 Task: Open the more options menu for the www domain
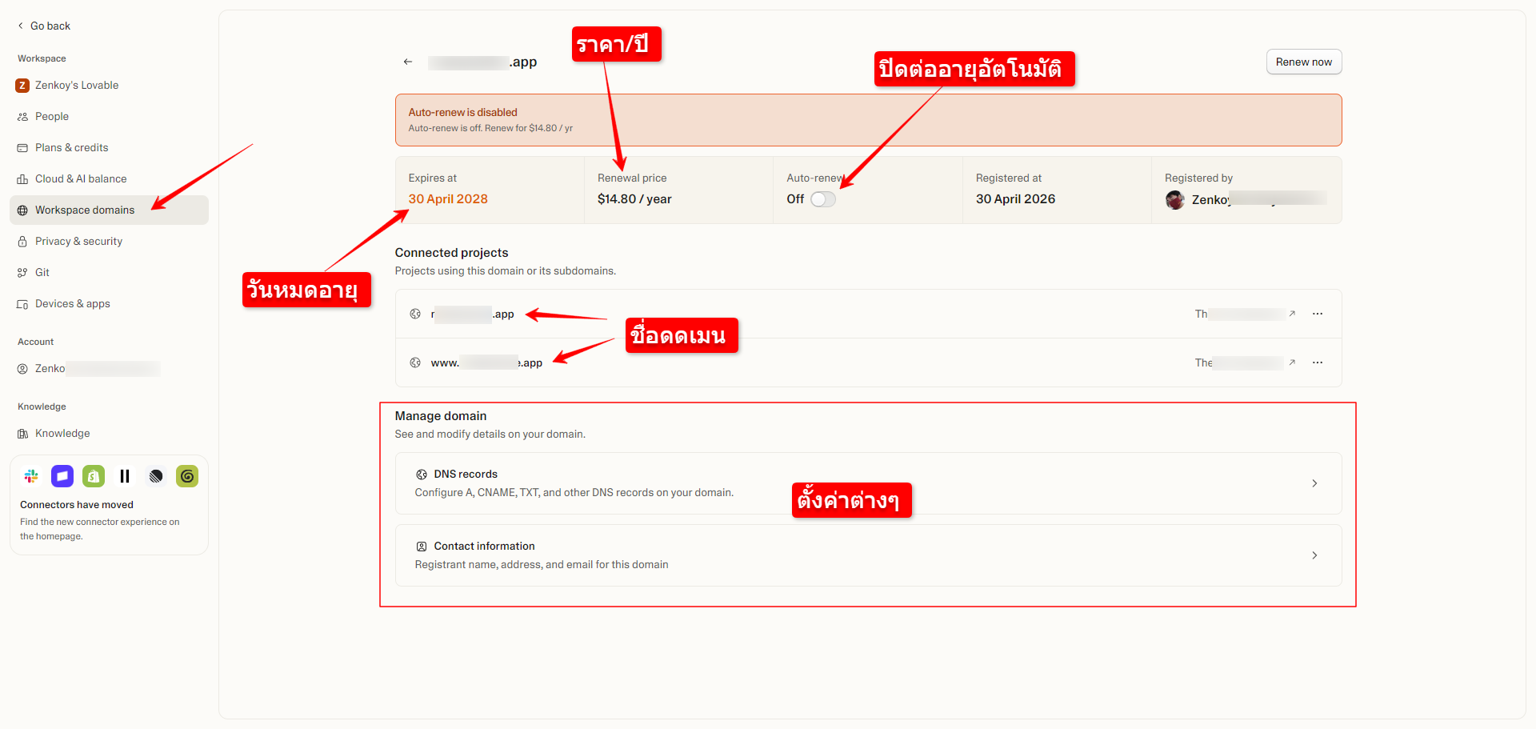pos(1318,362)
